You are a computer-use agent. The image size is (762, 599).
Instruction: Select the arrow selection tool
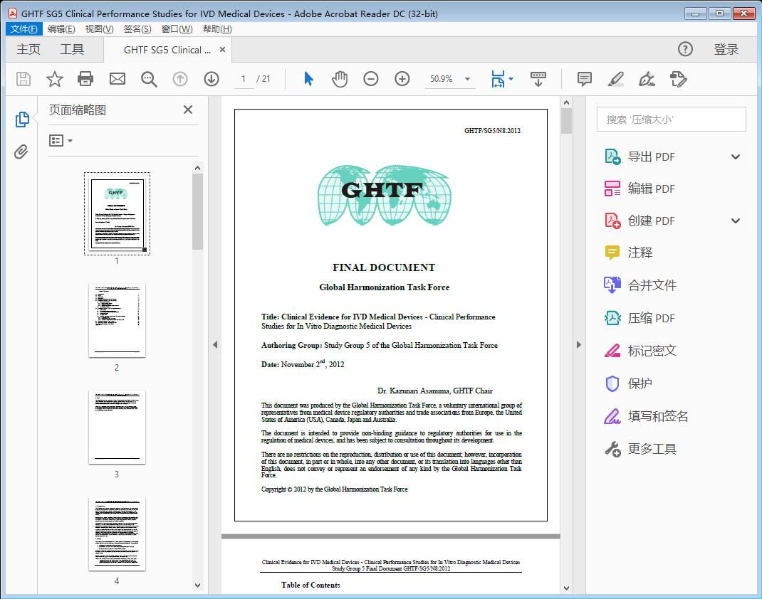[308, 79]
